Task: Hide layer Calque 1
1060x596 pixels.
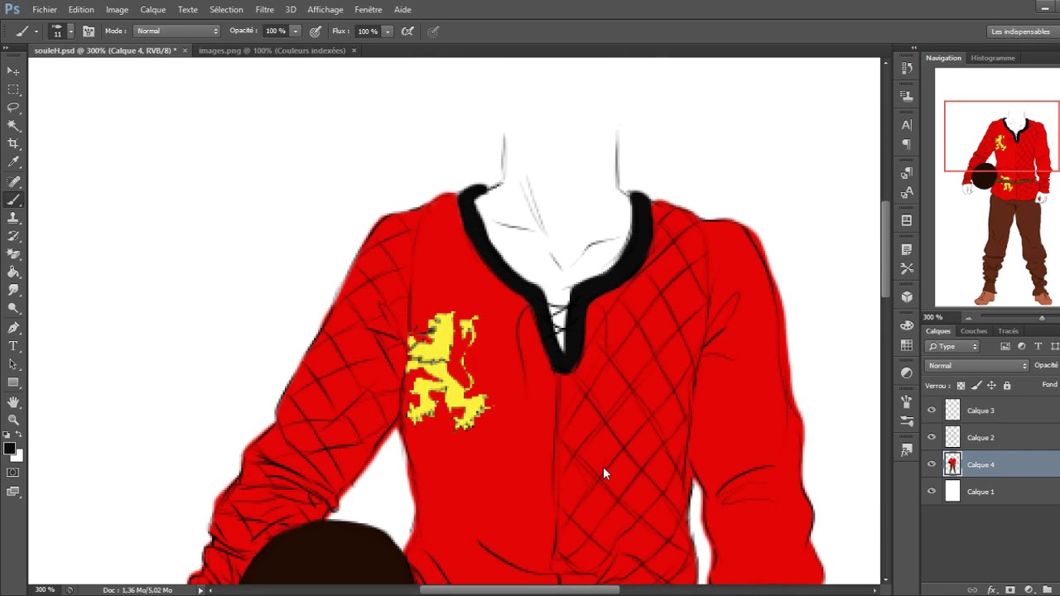Action: pos(932,492)
